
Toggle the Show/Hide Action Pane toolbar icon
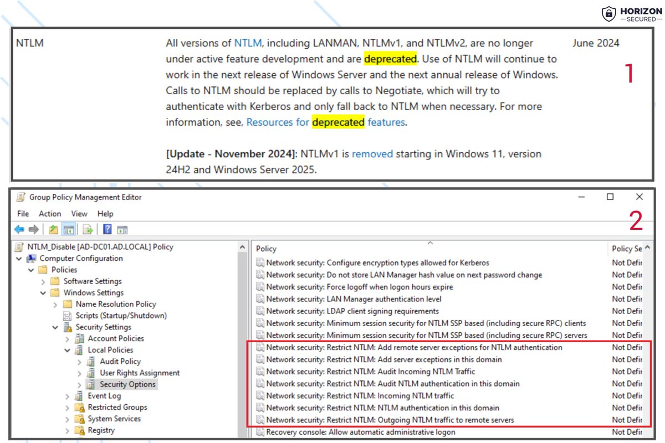tap(122, 229)
